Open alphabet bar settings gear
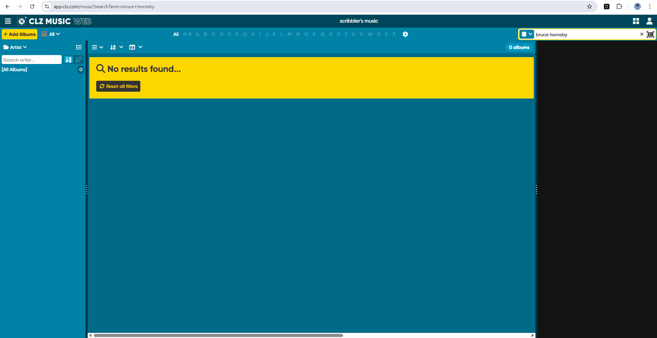Viewport: 657px width, 338px height. point(405,34)
